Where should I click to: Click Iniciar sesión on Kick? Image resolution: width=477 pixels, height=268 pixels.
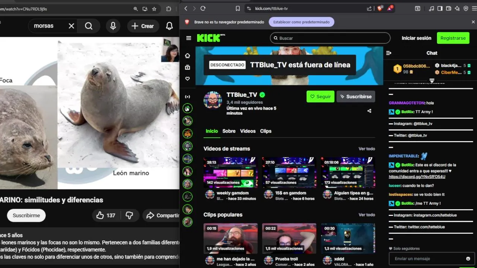pos(416,38)
